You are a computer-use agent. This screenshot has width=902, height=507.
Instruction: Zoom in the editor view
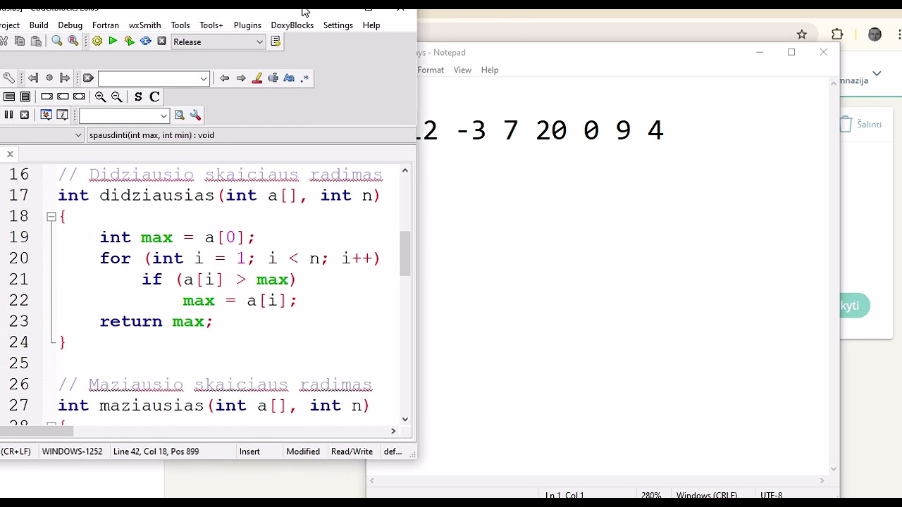[101, 97]
